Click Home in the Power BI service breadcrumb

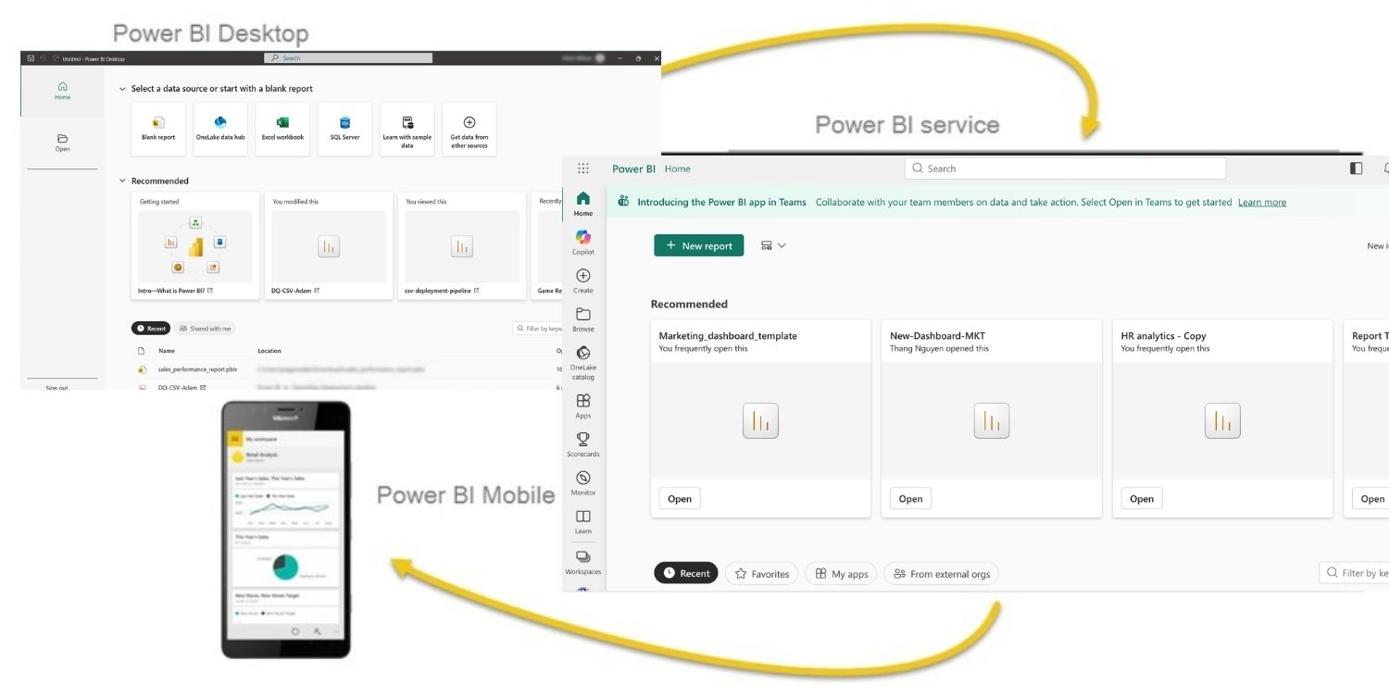pos(677,168)
